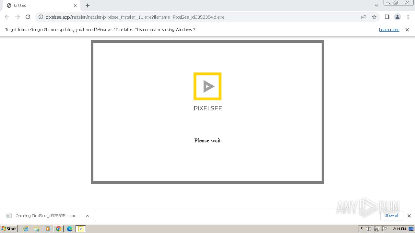
Task: Open a new tab with plus button
Action: coord(88,6)
